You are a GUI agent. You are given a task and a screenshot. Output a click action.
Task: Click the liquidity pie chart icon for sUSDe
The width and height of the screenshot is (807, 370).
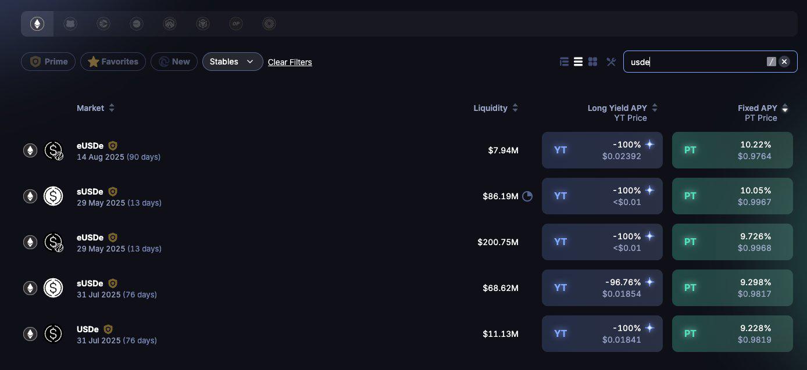(527, 196)
